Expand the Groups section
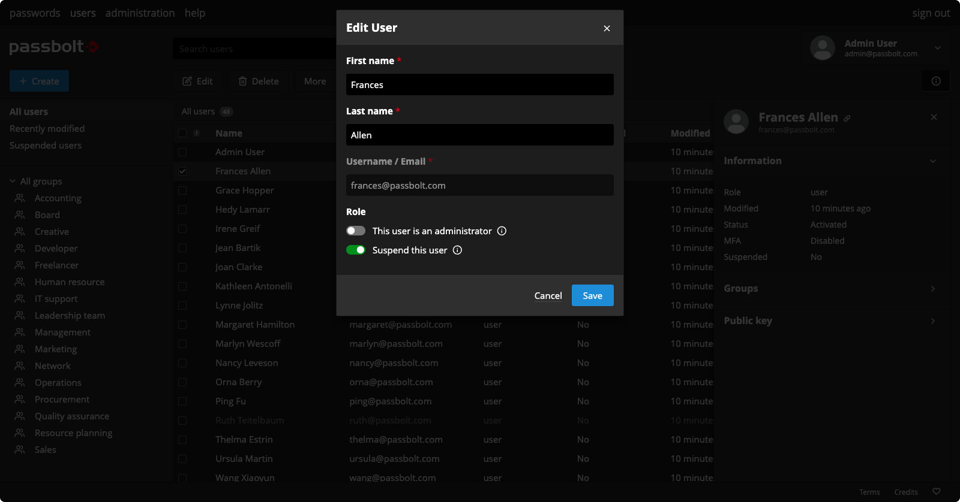 click(x=933, y=288)
